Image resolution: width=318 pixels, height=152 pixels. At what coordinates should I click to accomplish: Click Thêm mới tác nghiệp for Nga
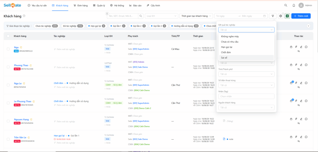[x=65, y=49]
